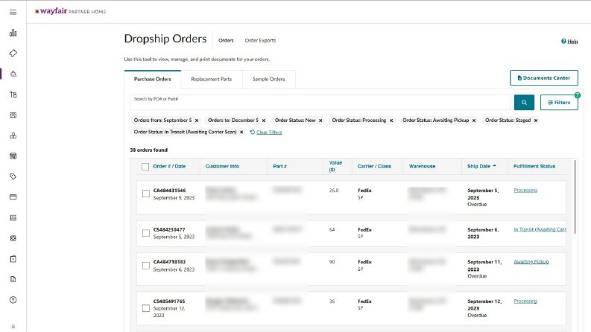Click the credit card sidebar icon
The height and width of the screenshot is (332, 591).
[13, 197]
